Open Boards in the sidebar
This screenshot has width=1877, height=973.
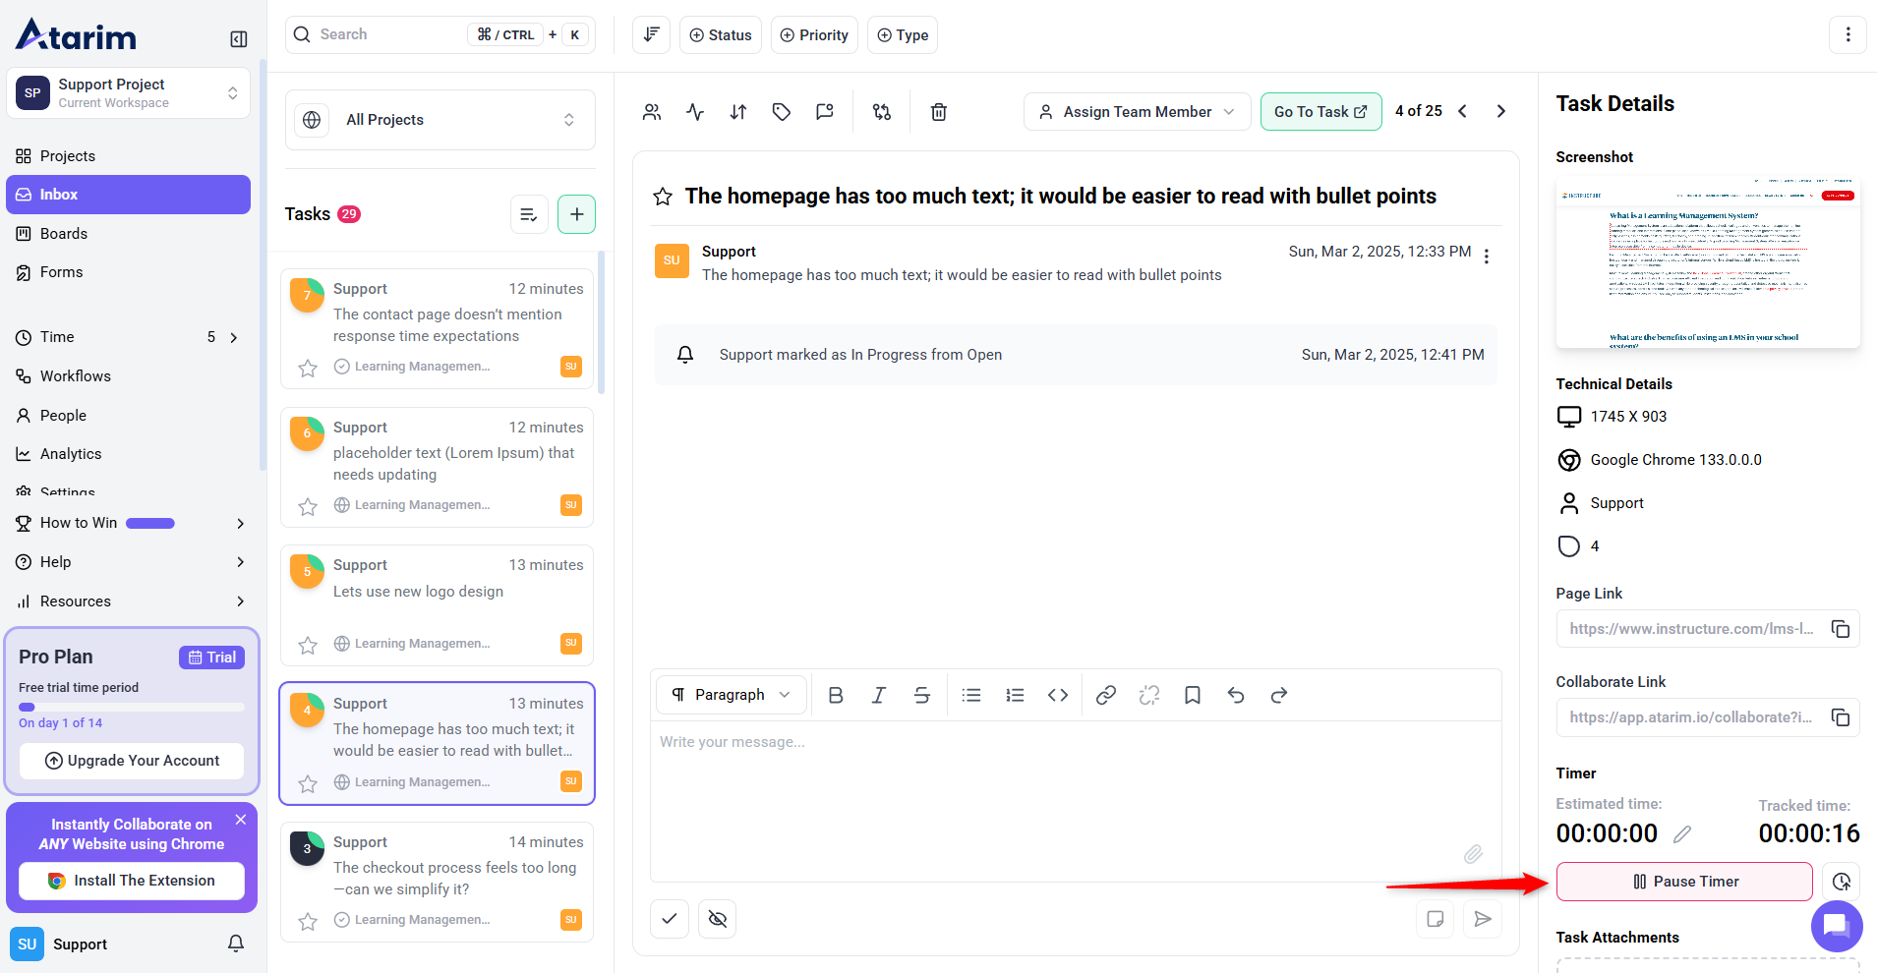pos(64,234)
